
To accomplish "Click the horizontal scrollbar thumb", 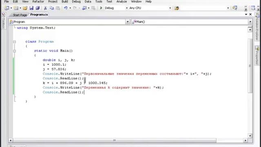I will coord(115,140).
